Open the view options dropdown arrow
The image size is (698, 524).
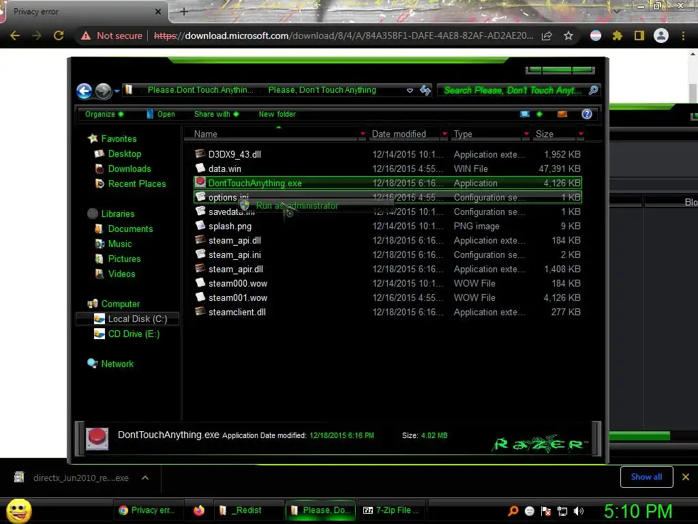point(540,114)
